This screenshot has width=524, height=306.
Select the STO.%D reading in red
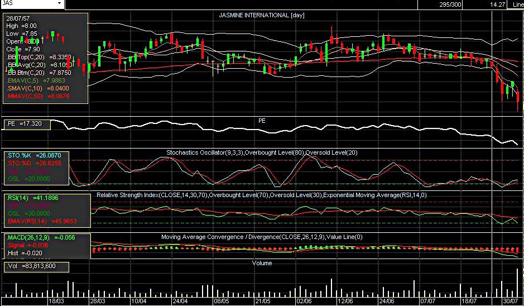click(35, 163)
